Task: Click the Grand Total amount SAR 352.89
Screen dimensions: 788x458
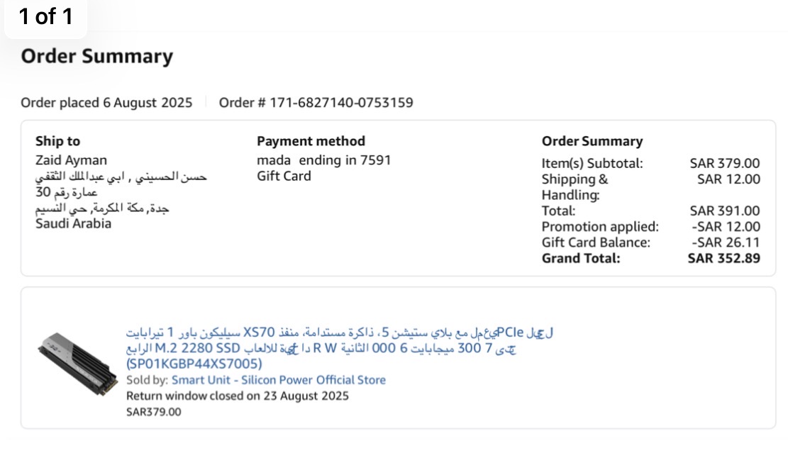Action: click(x=723, y=258)
